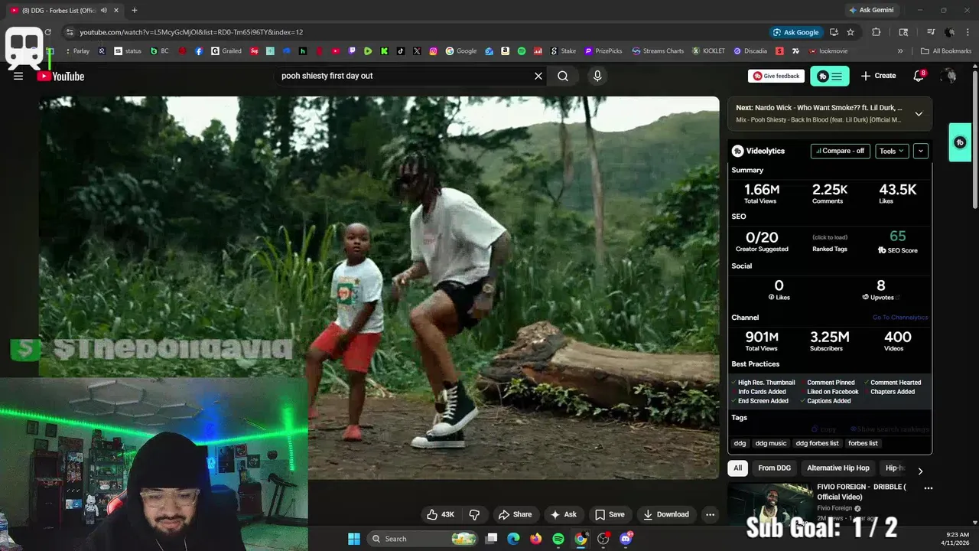Start voice search with the microphone
Viewport: 979px width, 551px height.
pyautogui.click(x=597, y=76)
